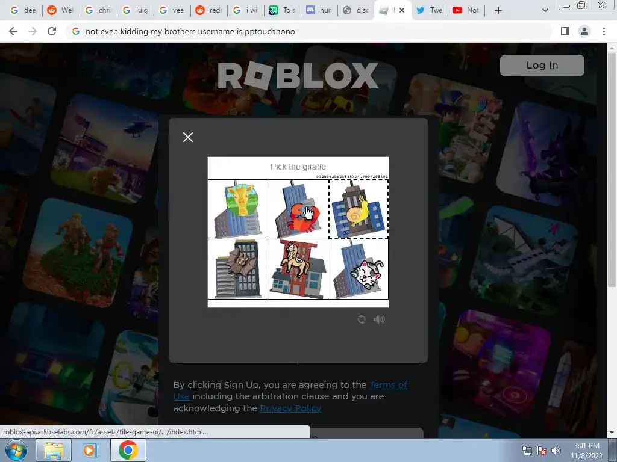
Task: Open the Chrome profile menu
Action: (x=584, y=31)
